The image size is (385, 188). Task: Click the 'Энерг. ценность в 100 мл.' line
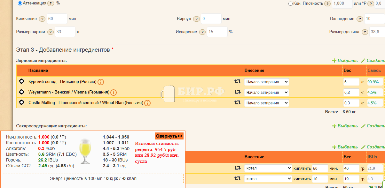[x=93, y=178]
